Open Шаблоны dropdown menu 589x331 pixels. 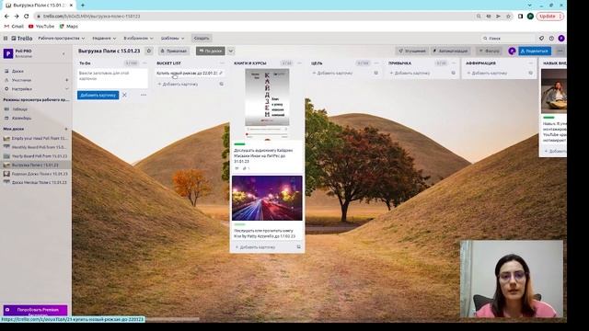click(x=172, y=39)
